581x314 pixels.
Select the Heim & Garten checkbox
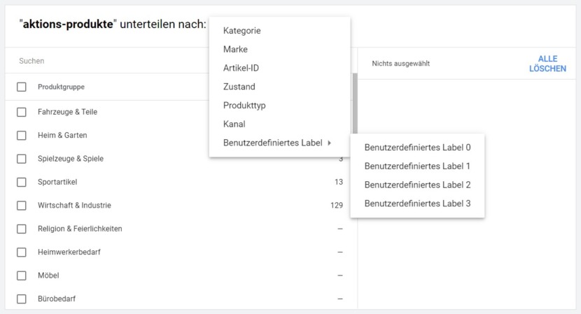pos(22,136)
